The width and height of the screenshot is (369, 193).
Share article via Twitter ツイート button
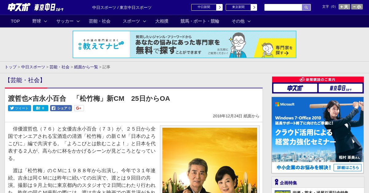[x=19, y=108]
